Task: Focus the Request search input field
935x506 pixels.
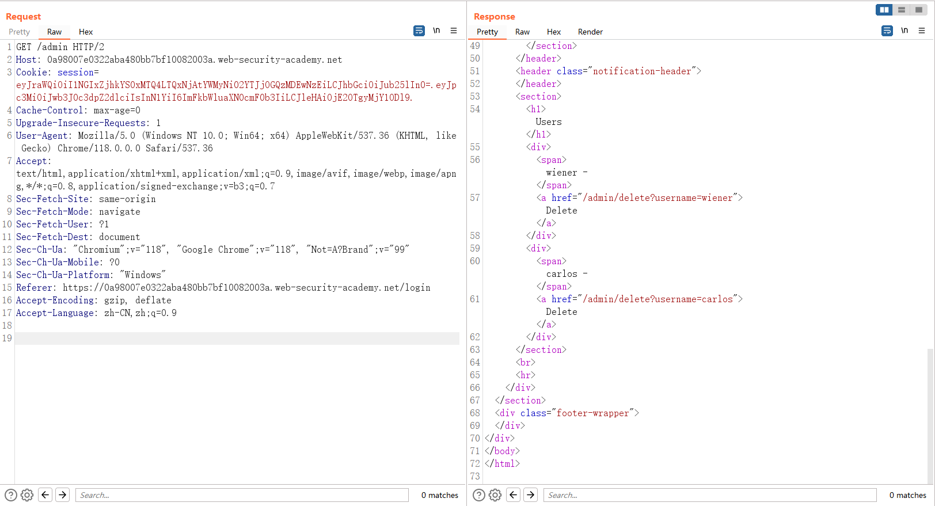Action: (x=242, y=495)
